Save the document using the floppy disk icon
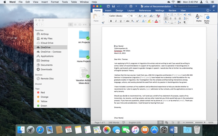Screen dimensions: 218x136 click(x=113, y=6)
